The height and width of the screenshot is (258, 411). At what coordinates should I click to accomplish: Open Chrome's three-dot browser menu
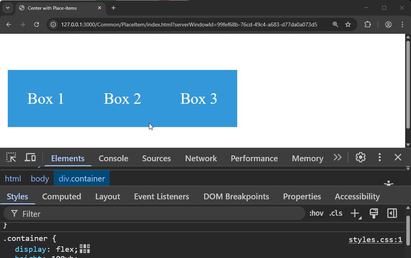pyautogui.click(x=402, y=24)
